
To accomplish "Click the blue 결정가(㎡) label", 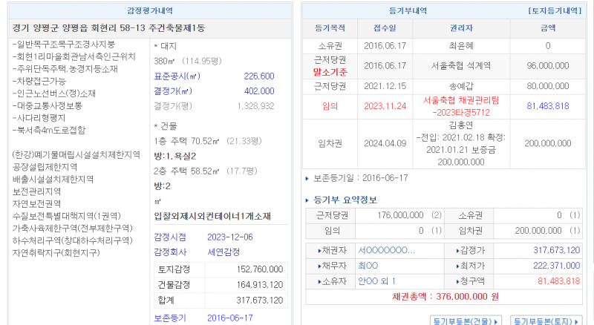I will click(x=172, y=91).
